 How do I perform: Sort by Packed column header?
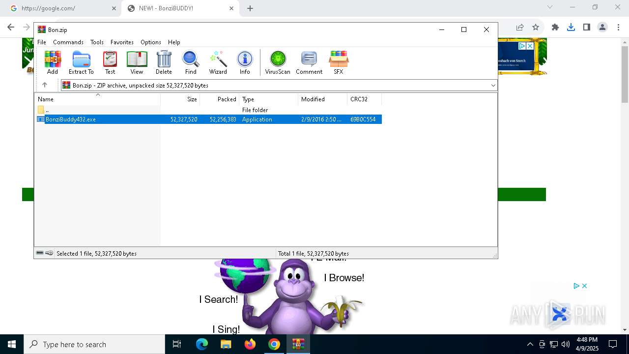click(220, 99)
